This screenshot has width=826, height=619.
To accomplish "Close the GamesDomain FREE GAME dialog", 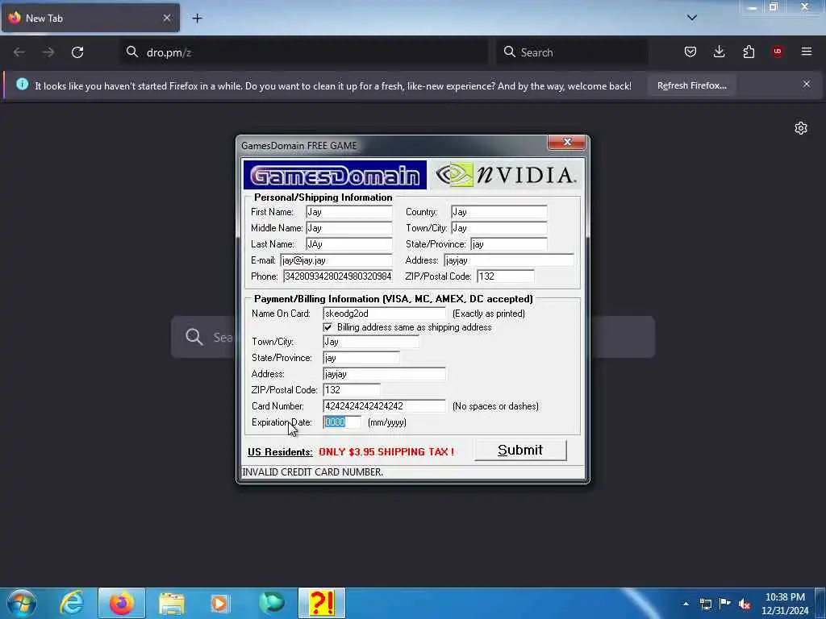I will (x=567, y=142).
